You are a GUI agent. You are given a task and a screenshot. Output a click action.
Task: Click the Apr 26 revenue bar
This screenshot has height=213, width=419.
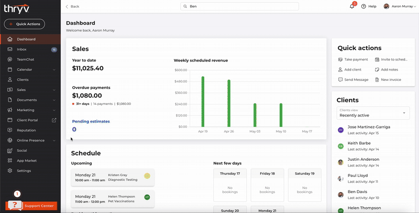coord(229,103)
